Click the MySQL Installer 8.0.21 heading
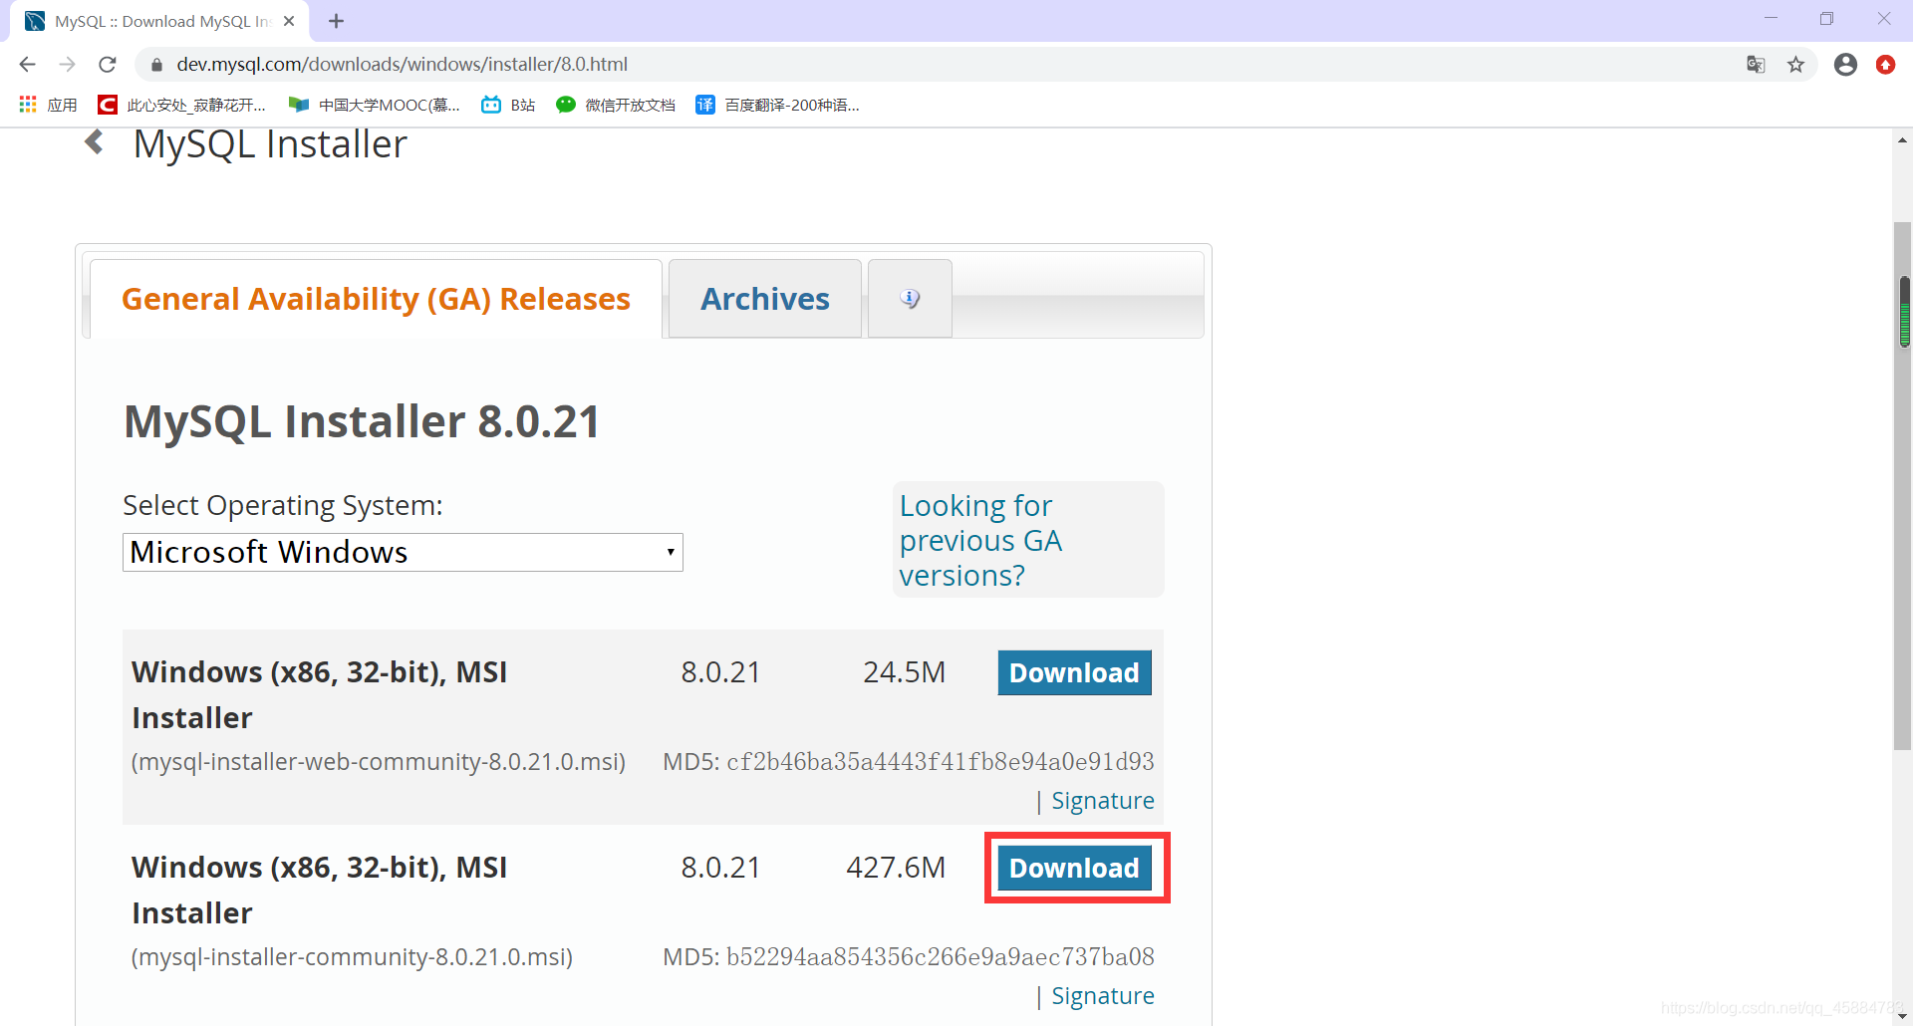The height and width of the screenshot is (1026, 1913). pos(362,421)
